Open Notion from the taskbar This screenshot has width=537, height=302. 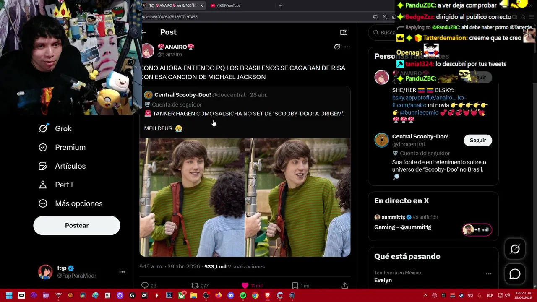(x=107, y=295)
